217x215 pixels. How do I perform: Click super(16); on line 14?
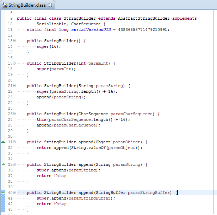[x=49, y=46]
